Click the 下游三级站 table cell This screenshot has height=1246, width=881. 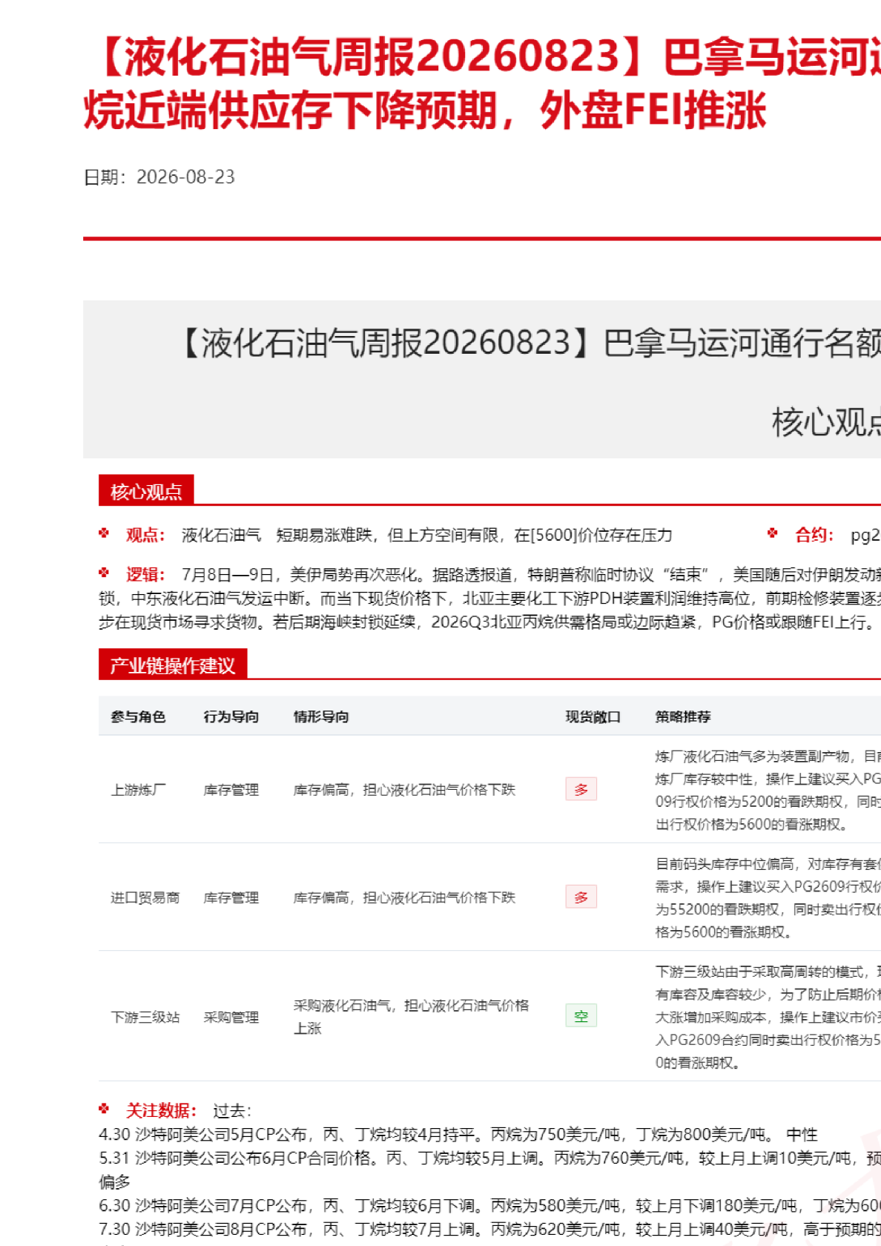pyautogui.click(x=145, y=1017)
